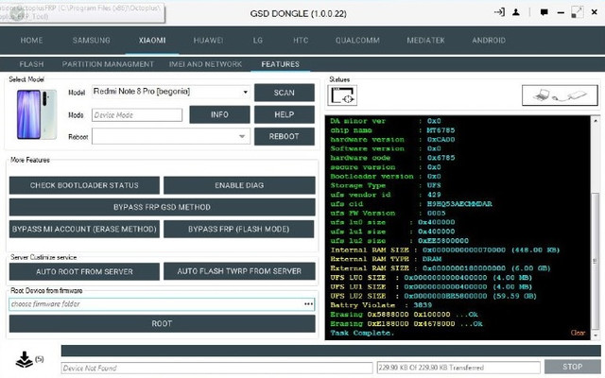
Task: Click the SCAN button
Action: click(x=284, y=93)
